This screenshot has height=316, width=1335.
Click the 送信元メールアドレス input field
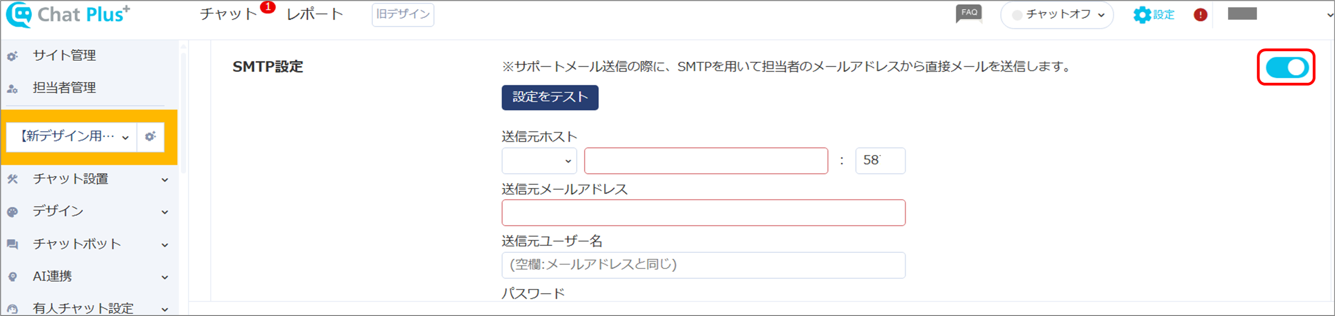tap(703, 213)
